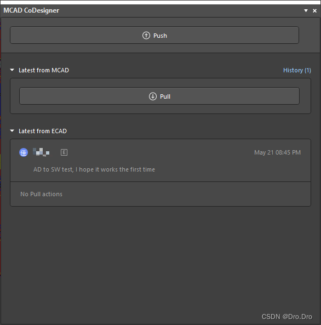Screen dimensions: 321x325
Task: Click the No Pull actions row
Action: click(x=160, y=194)
